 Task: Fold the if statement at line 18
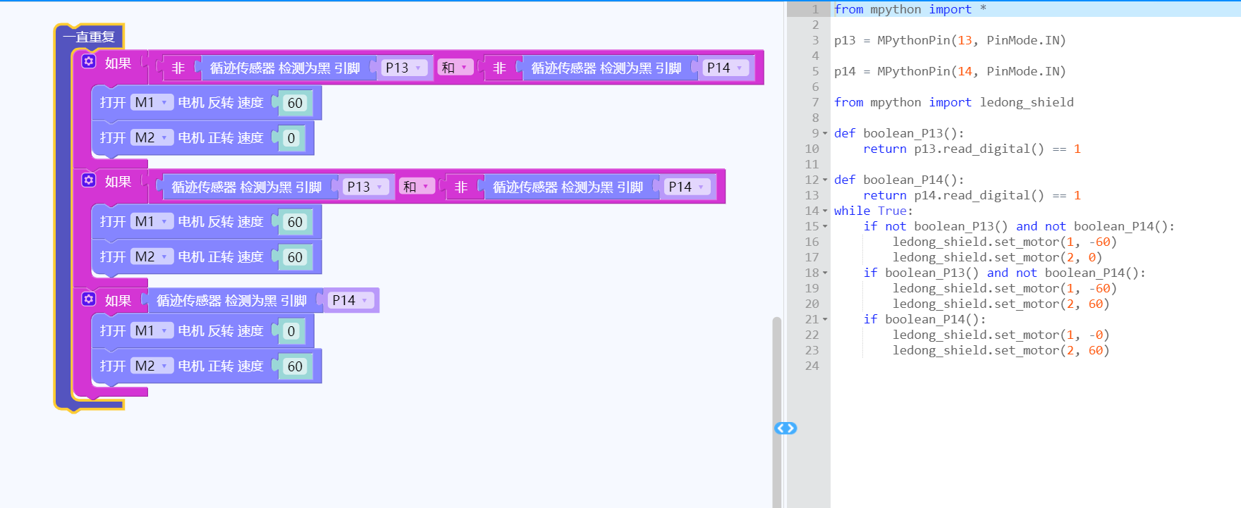(825, 273)
